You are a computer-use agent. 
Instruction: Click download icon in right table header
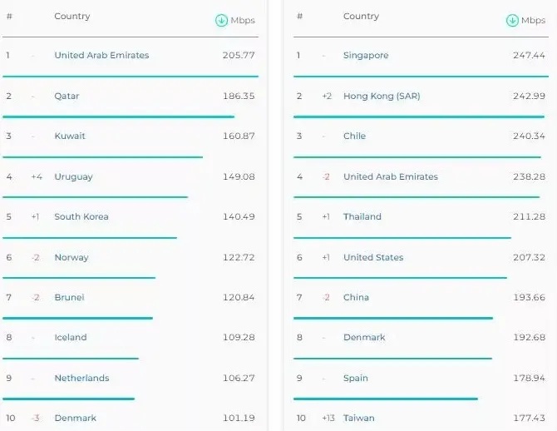[513, 21]
